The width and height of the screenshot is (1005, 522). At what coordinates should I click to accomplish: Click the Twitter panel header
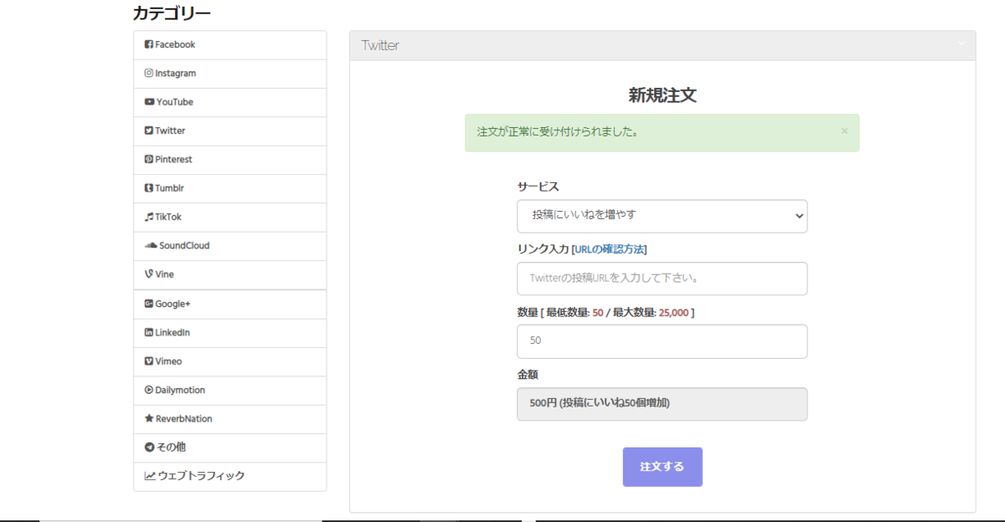tap(662, 46)
